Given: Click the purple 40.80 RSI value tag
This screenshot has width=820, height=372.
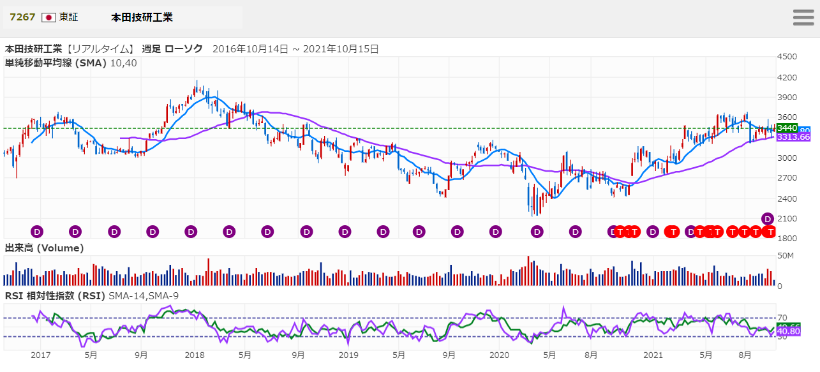Looking at the screenshot, I should (789, 331).
